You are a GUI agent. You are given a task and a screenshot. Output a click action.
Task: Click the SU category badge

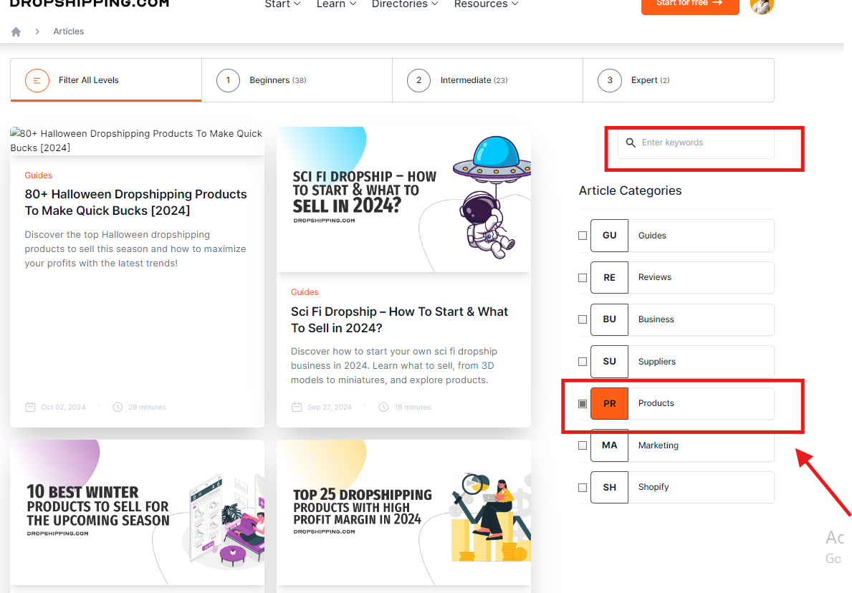[x=609, y=362]
